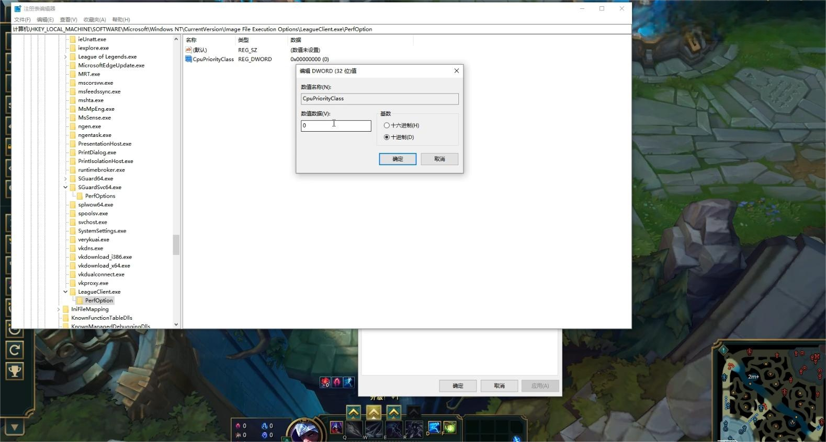Collapse the SGuardSvc64.exe registry key
The image size is (826, 442).
pos(65,187)
